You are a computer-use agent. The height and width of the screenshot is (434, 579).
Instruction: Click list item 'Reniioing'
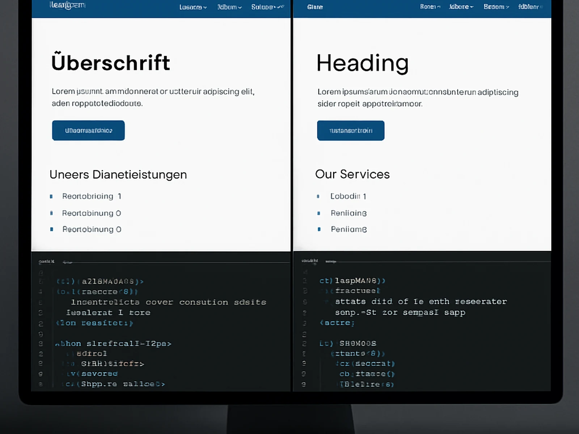tap(348, 213)
